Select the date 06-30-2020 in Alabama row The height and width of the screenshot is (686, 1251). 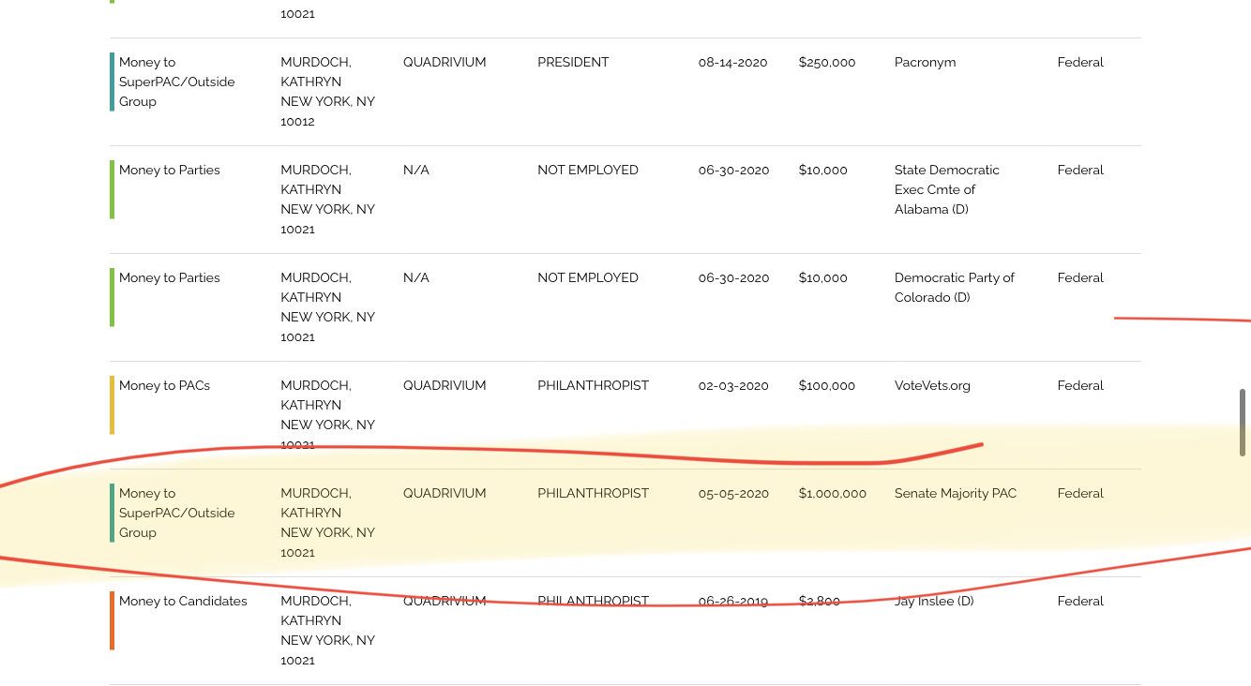(x=733, y=170)
